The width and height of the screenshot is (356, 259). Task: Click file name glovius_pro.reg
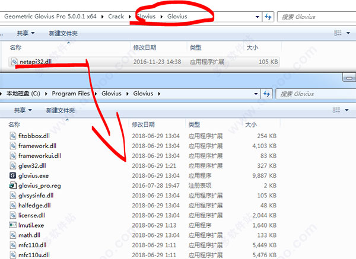40,186
